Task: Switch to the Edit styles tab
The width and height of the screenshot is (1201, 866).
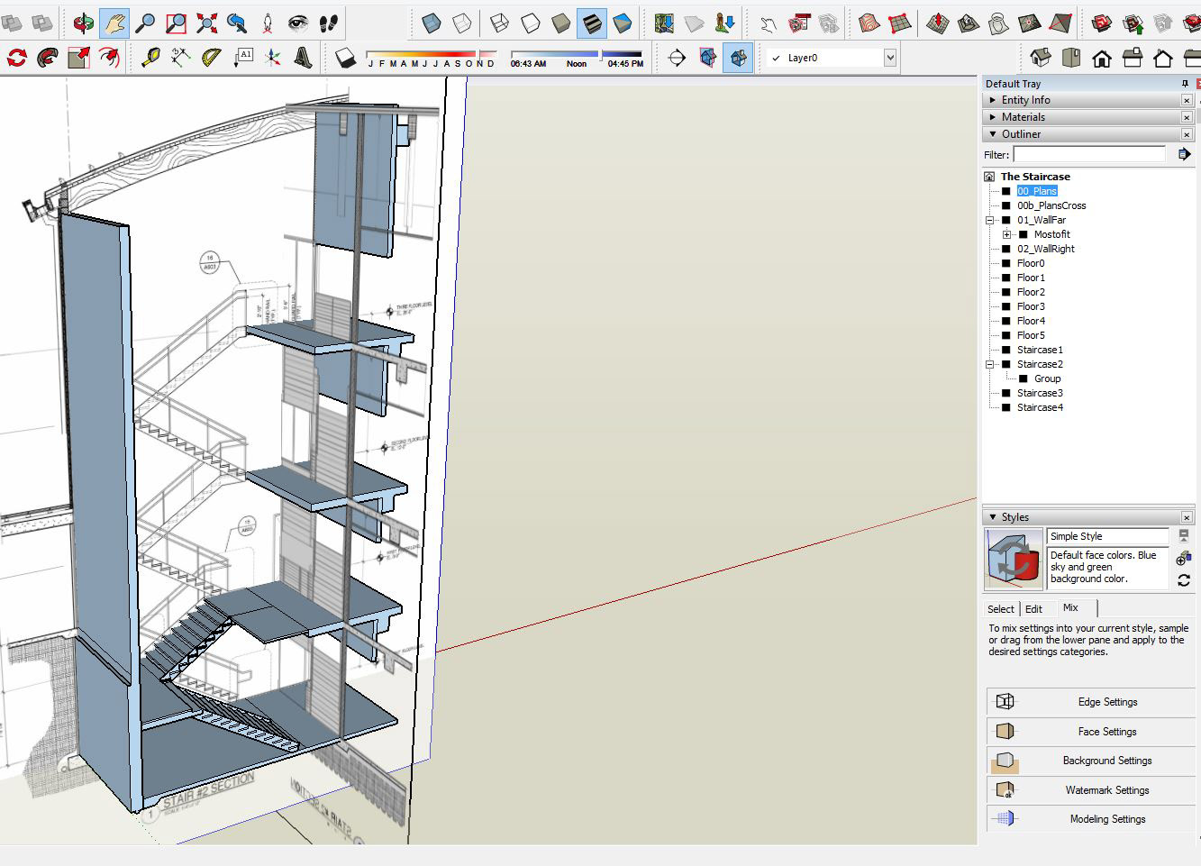Action: point(1033,609)
